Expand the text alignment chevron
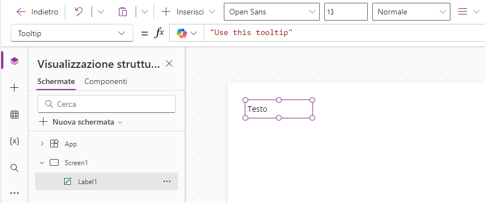This screenshot has width=485, height=203. pyautogui.click(x=476, y=12)
